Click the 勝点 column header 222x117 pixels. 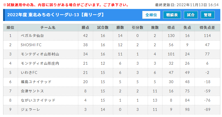[x=86, y=27]
